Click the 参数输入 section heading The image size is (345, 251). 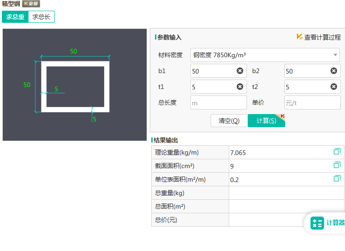(x=169, y=37)
